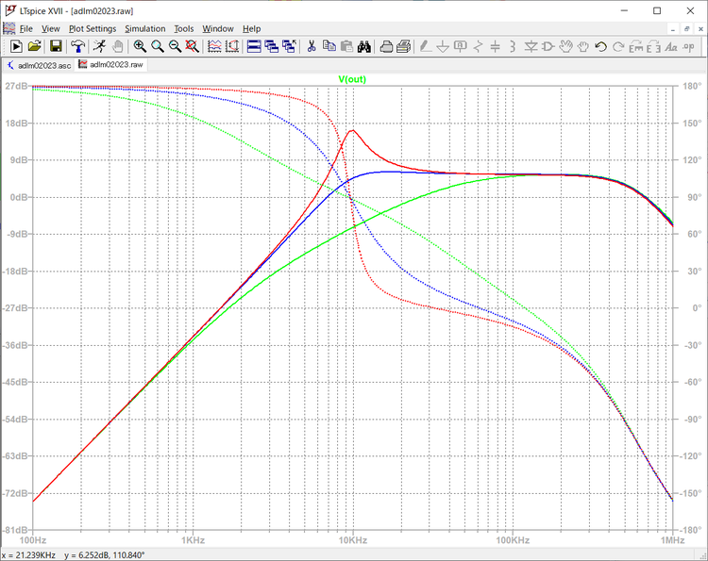Click the Zoom to Fit icon

tap(193, 46)
